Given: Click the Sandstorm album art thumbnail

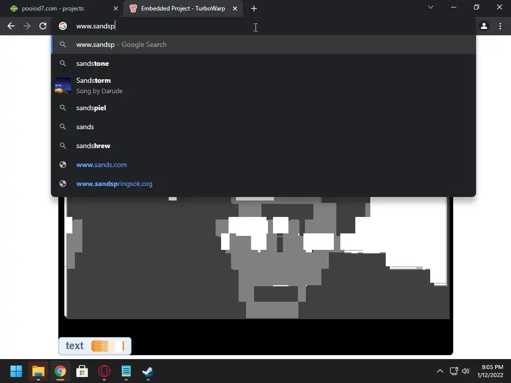Looking at the screenshot, I should [63, 86].
